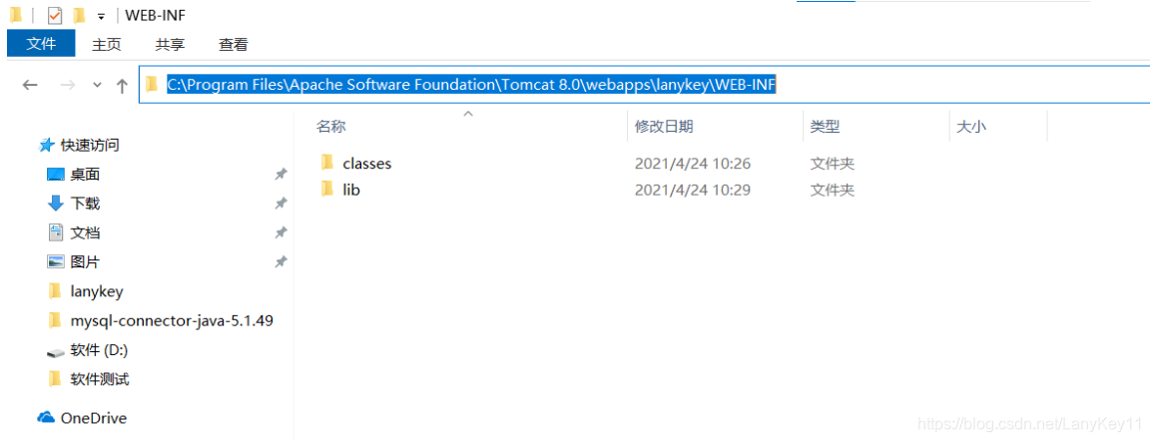Click the mysql-connector-java-5.1.49 folder icon
The image size is (1150, 442).
pyautogui.click(x=55, y=320)
